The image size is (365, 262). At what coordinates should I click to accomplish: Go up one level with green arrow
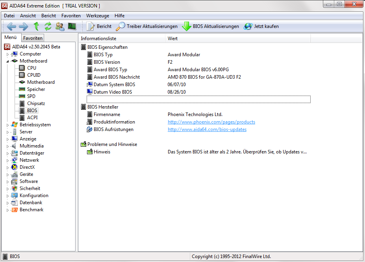point(36,26)
